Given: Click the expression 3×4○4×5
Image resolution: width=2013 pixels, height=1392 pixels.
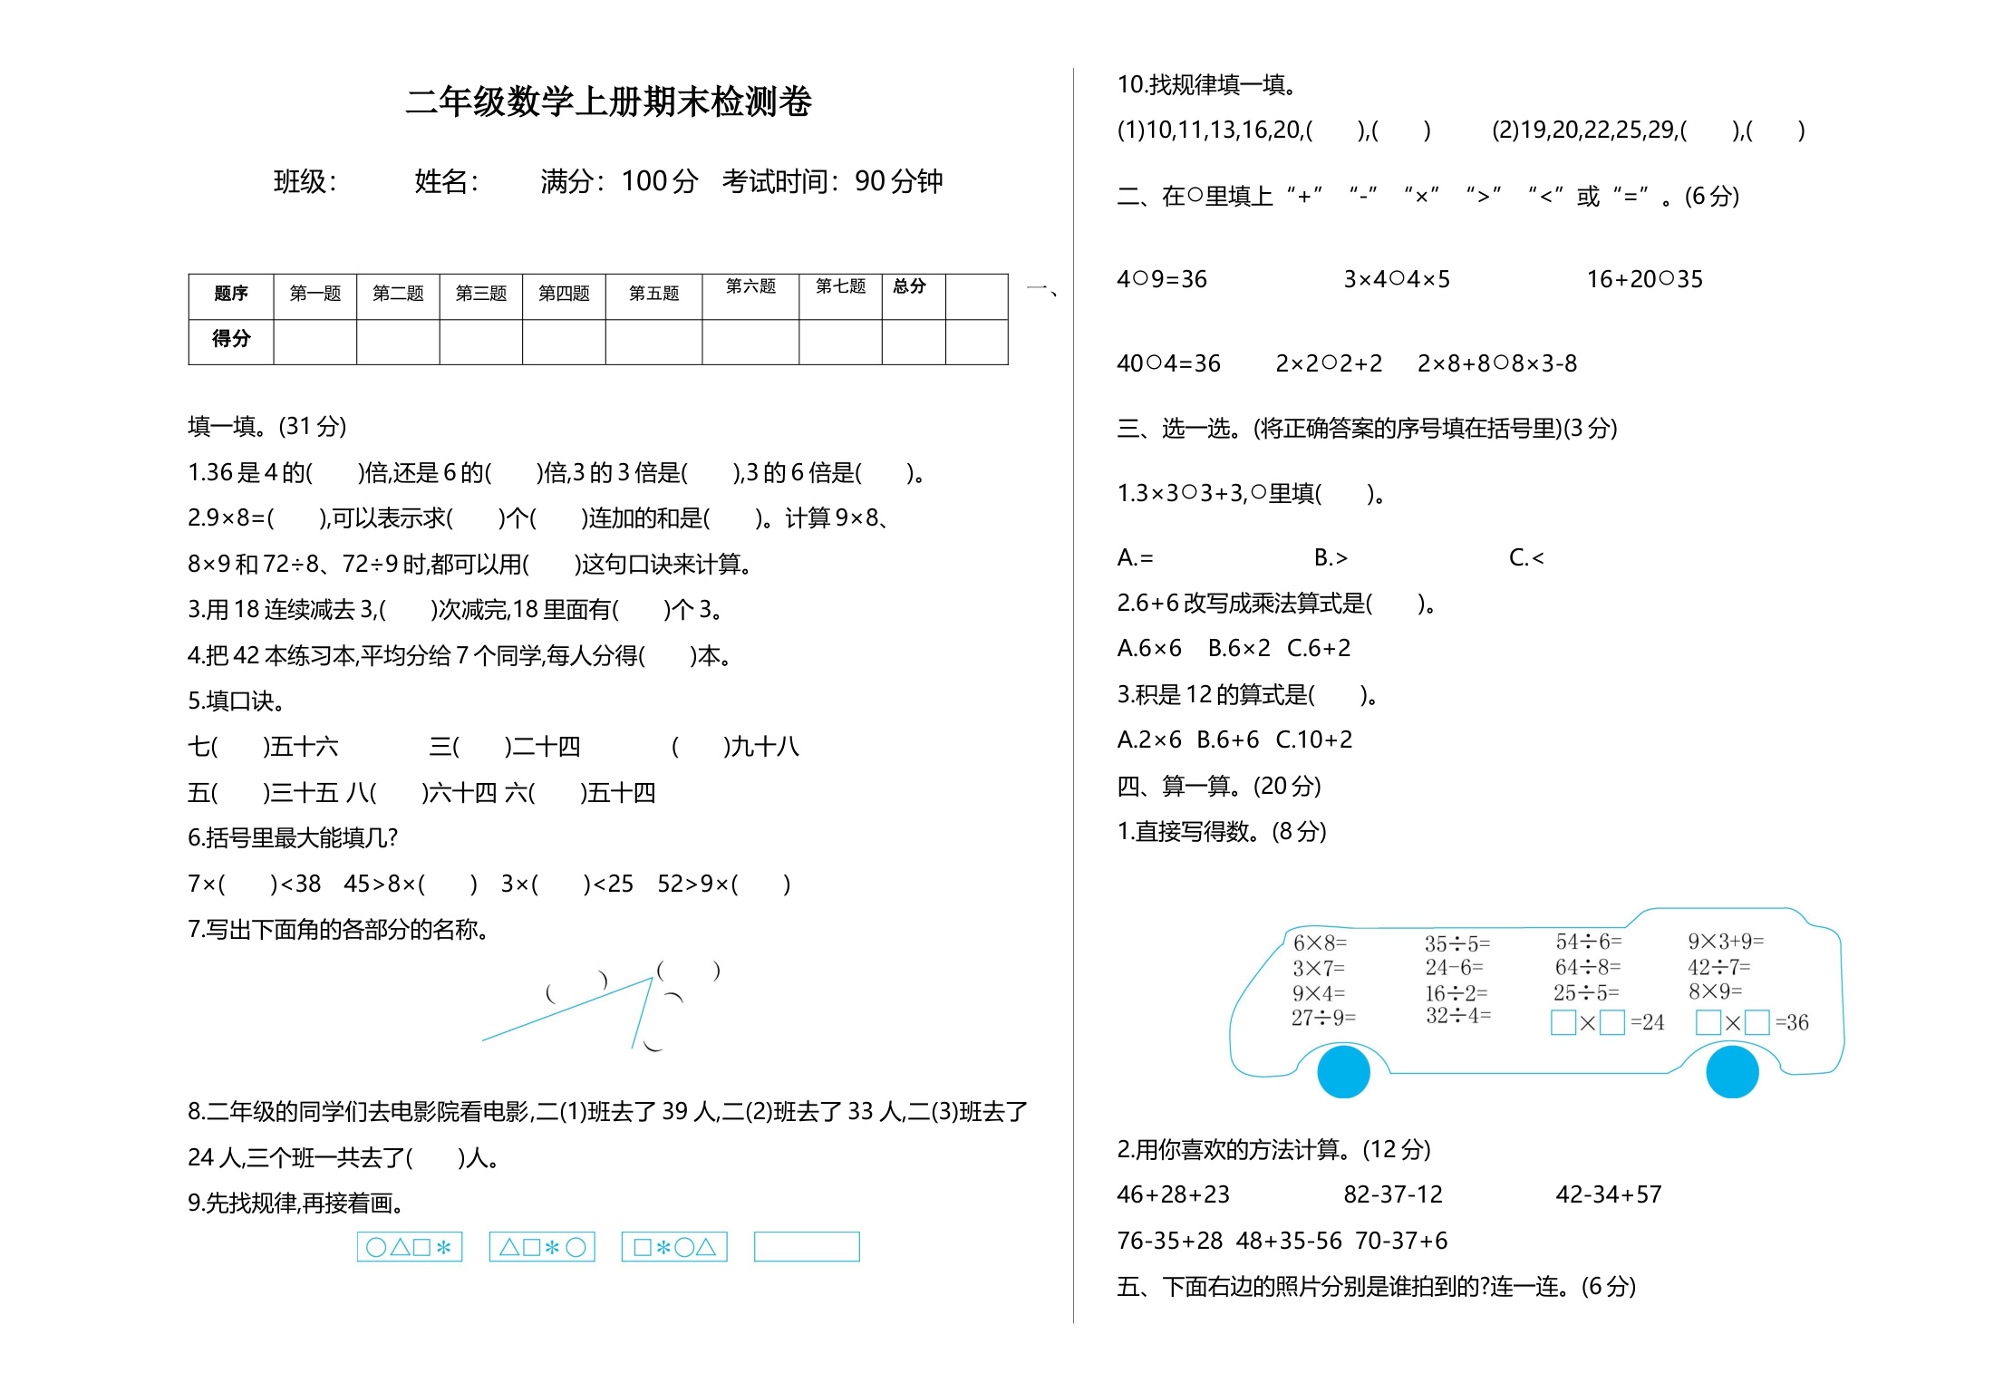Looking at the screenshot, I should 1397,279.
